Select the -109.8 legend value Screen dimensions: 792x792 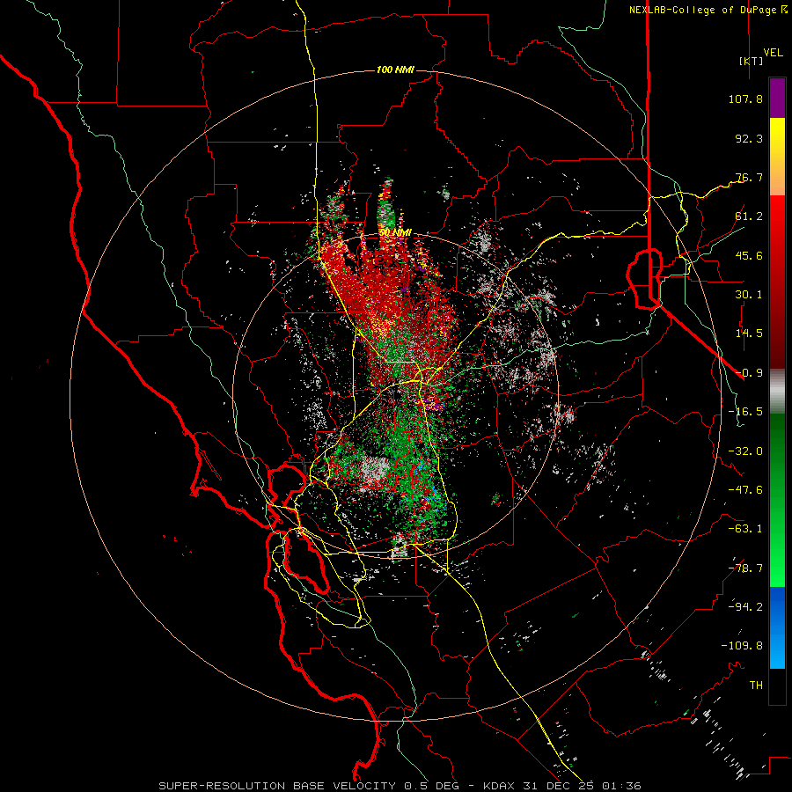tap(742, 646)
